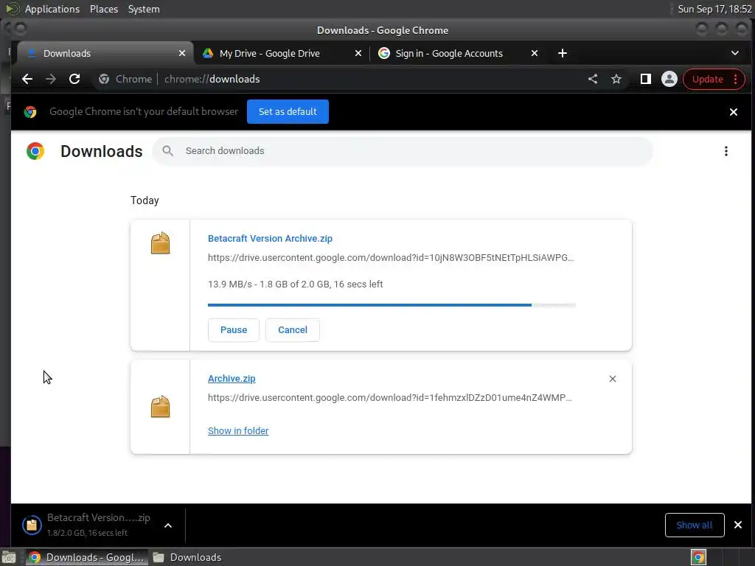Open the Chrome profile avatar

pyautogui.click(x=669, y=79)
